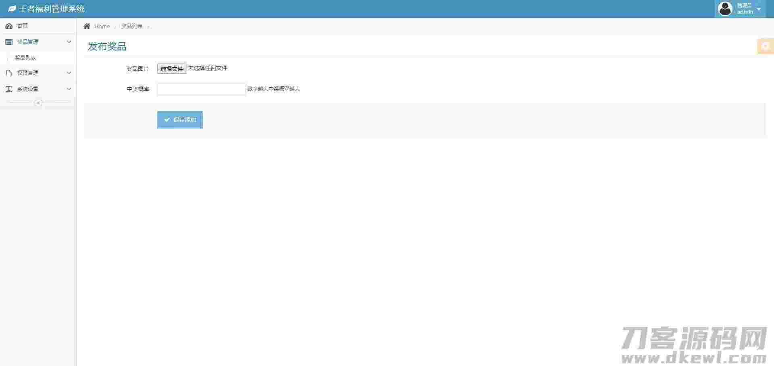Click the list icon next to 奖品管理
The height and width of the screenshot is (366, 774).
(9, 42)
